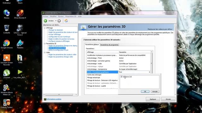Select Régler la taille et la position du bureau
Screen dimensions: 202x113
coord(61,39)
